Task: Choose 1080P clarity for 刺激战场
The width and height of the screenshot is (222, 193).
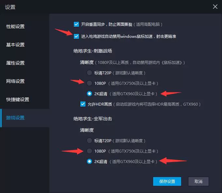Action: [89, 83]
